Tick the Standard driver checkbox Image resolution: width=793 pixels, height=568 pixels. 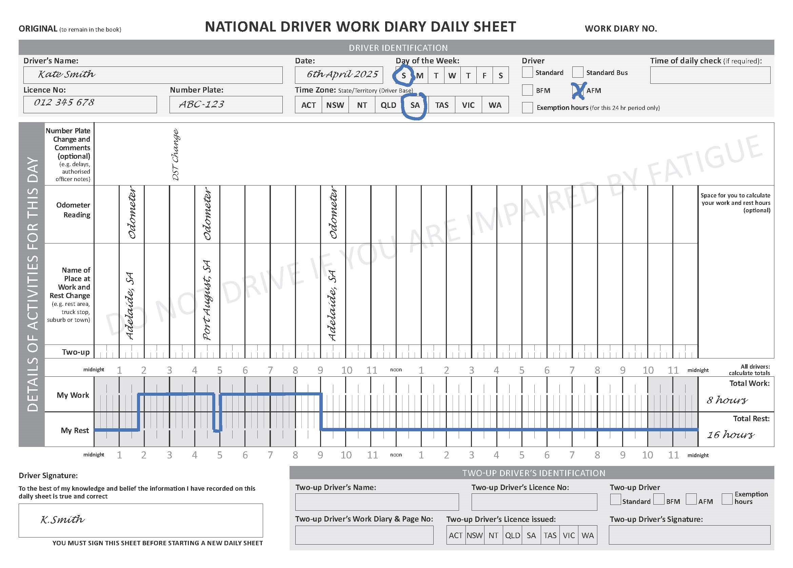pyautogui.click(x=528, y=73)
